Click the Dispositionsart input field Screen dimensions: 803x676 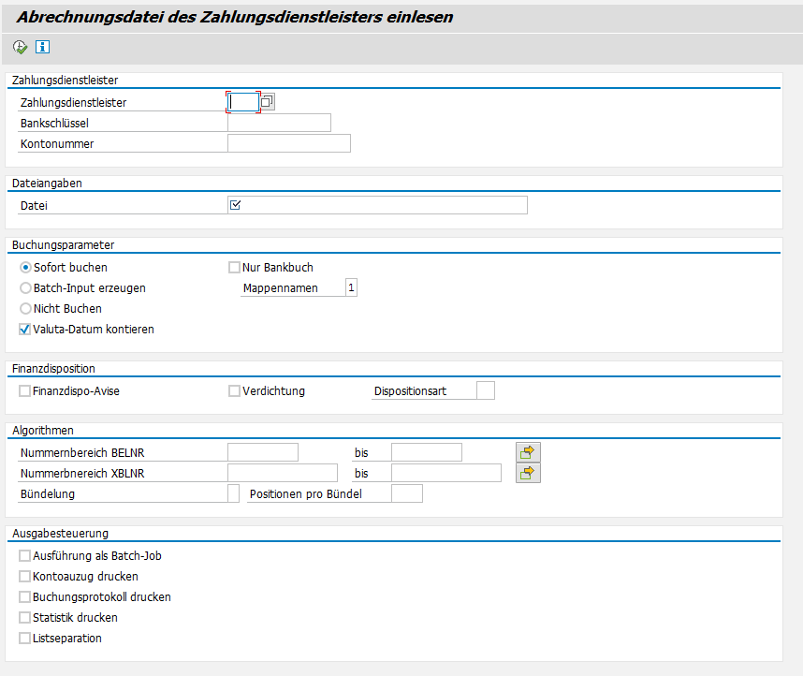(x=485, y=390)
